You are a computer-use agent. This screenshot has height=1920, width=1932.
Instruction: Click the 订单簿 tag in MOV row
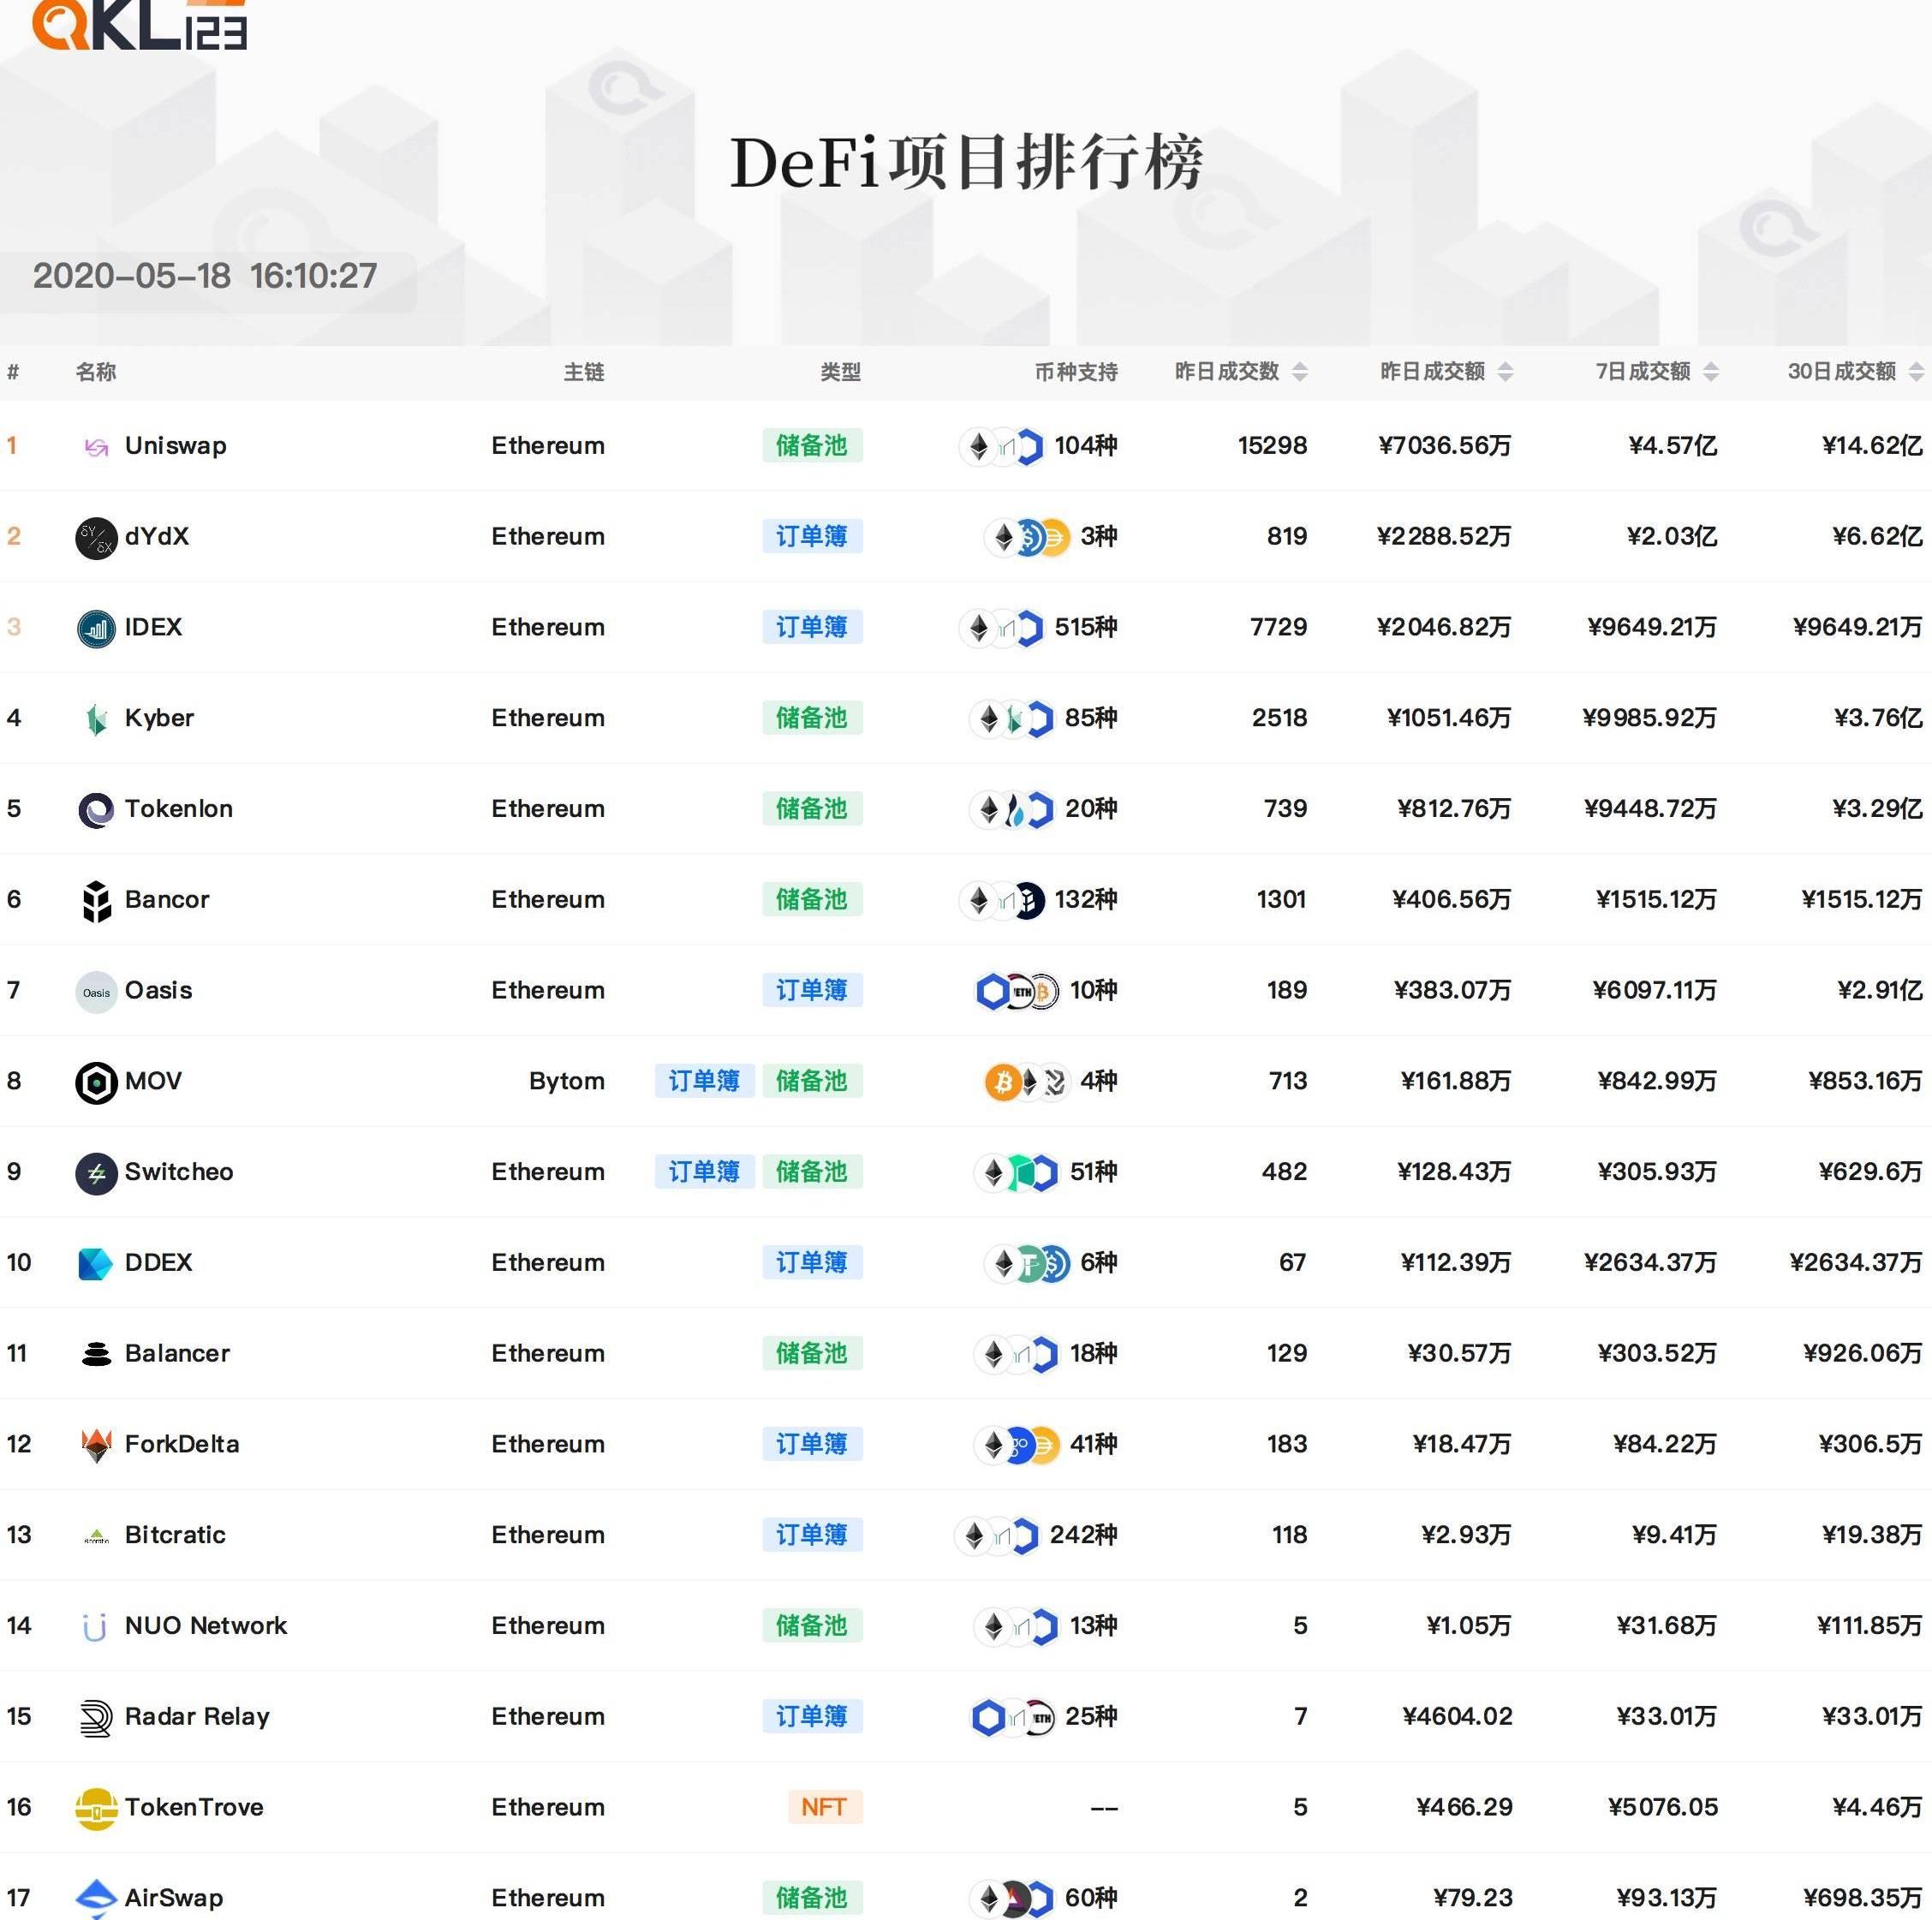[703, 1081]
